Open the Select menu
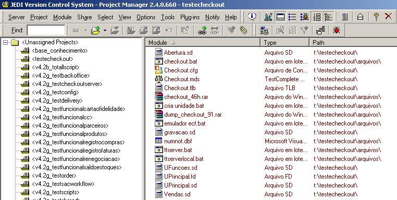This screenshot has width=397, height=200. point(105,17)
